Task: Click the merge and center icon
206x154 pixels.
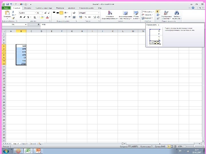Action: point(74,17)
